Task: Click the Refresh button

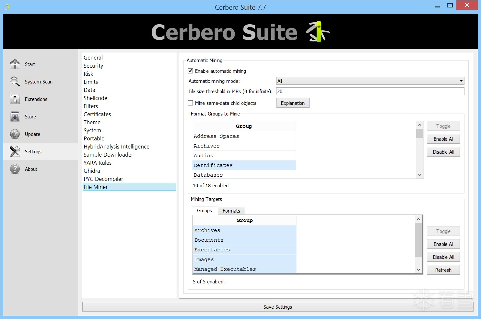Action: coord(443,270)
